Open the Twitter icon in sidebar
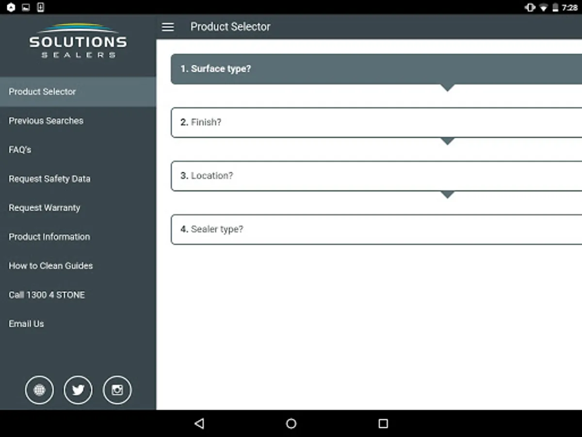This screenshot has height=437, width=582. [78, 390]
